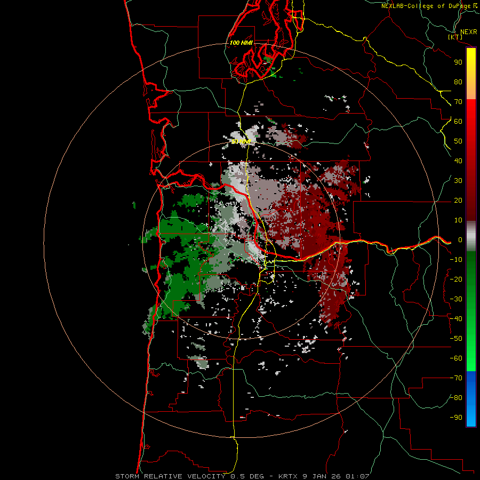
Task: Click the 50 value on velocity scale
Action: pyautogui.click(x=458, y=141)
